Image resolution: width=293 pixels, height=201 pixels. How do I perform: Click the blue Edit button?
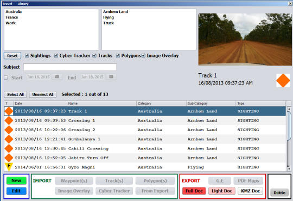pyautogui.click(x=16, y=191)
